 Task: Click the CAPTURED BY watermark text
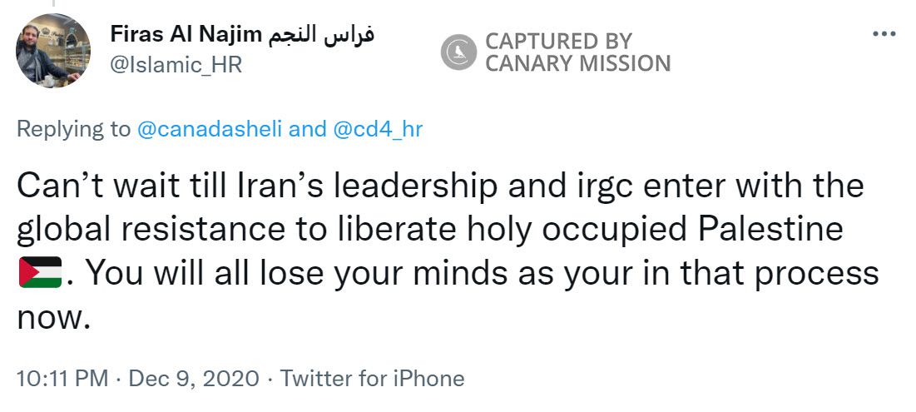tap(558, 40)
